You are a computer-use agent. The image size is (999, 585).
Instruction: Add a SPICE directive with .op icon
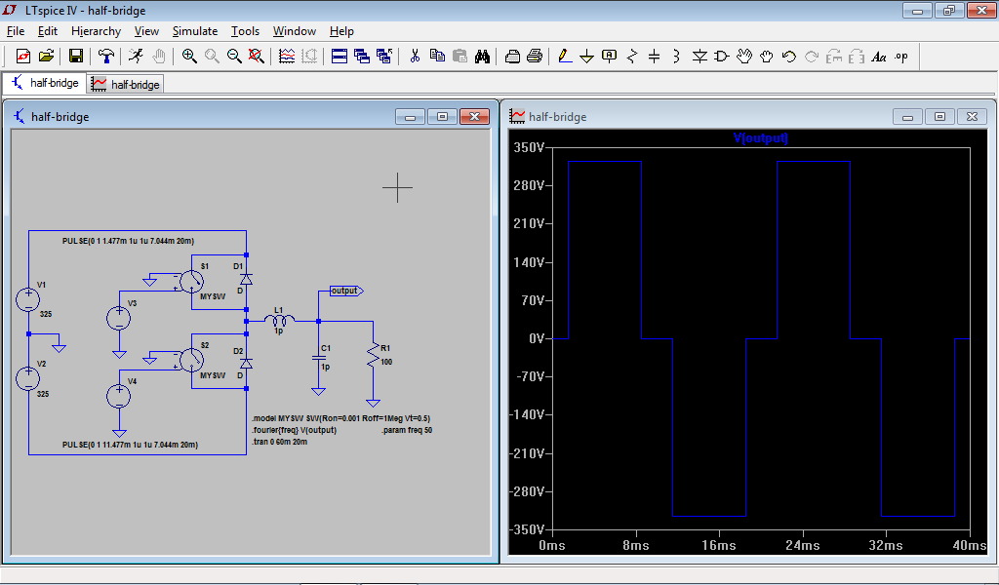tap(900, 57)
